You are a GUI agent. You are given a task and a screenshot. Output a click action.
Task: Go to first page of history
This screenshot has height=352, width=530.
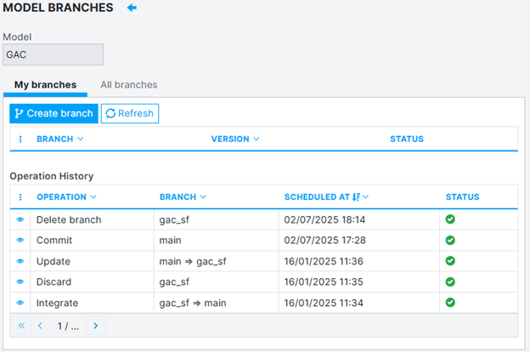[x=21, y=326]
